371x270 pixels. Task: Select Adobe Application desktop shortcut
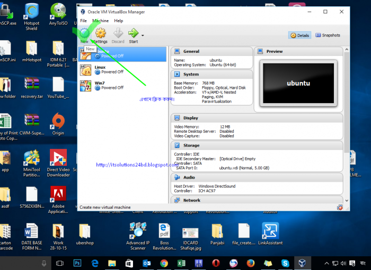click(58, 200)
